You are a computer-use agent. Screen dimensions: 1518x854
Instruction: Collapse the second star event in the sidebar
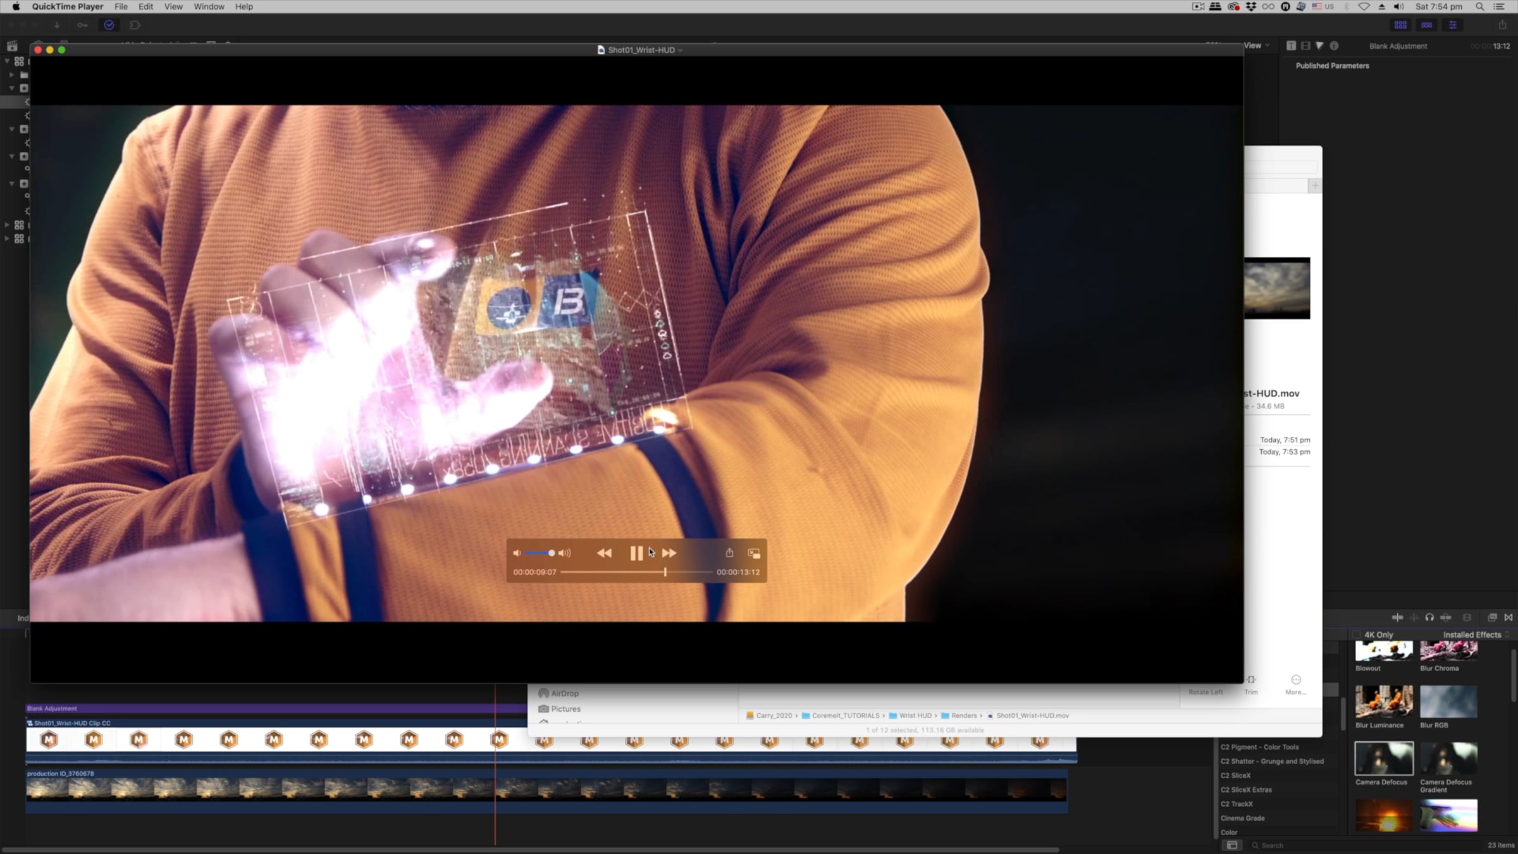tap(12, 129)
